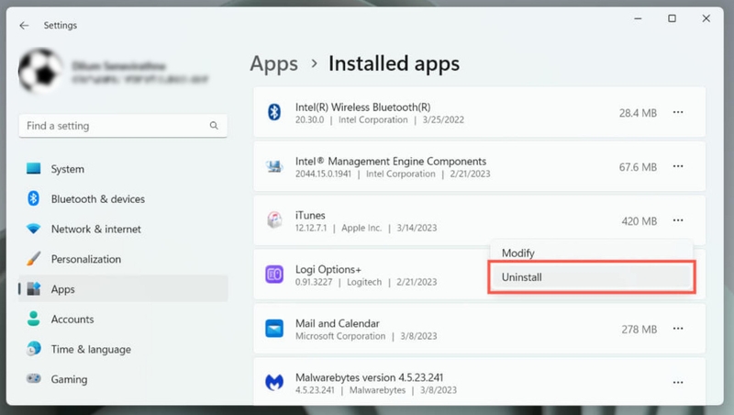Click Mail and Calendar app name
Viewport: 734px width, 415px height.
click(337, 324)
